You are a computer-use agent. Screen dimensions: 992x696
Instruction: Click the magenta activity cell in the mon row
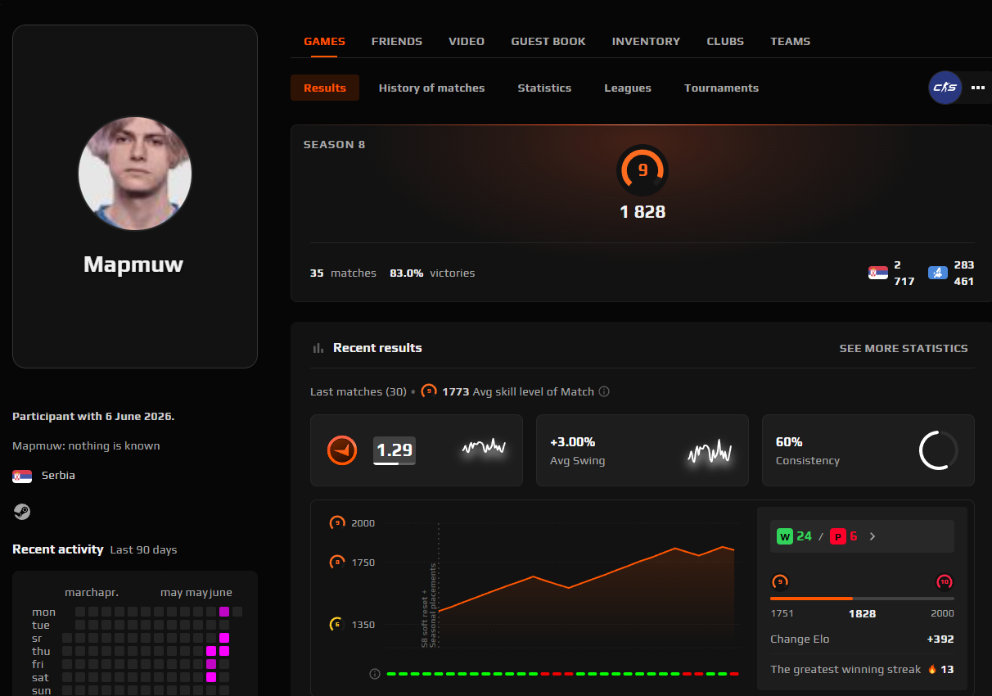coord(224,612)
